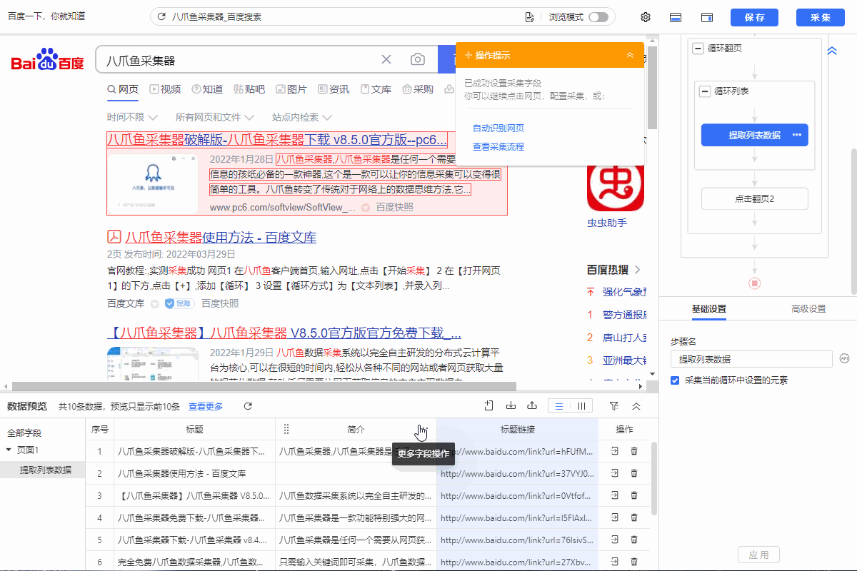Screen dimensions: 857x571
Task: Click the 百度热搜 heading arrow
Action: [638, 270]
